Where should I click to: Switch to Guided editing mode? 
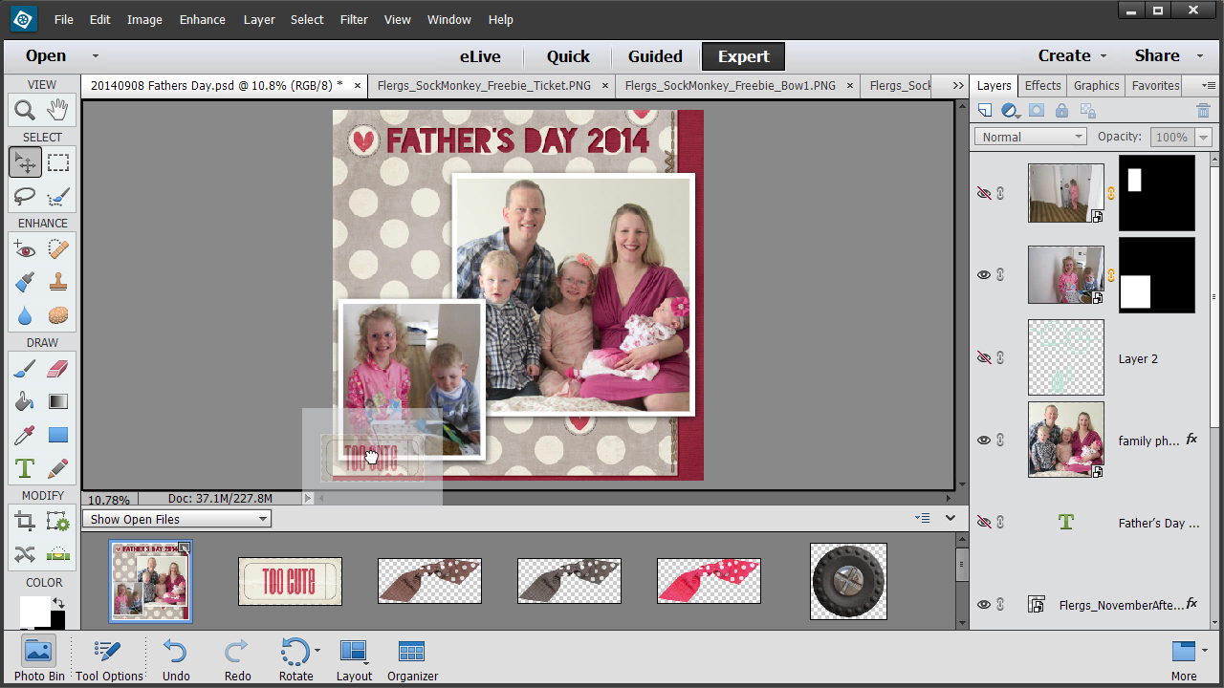tap(655, 56)
